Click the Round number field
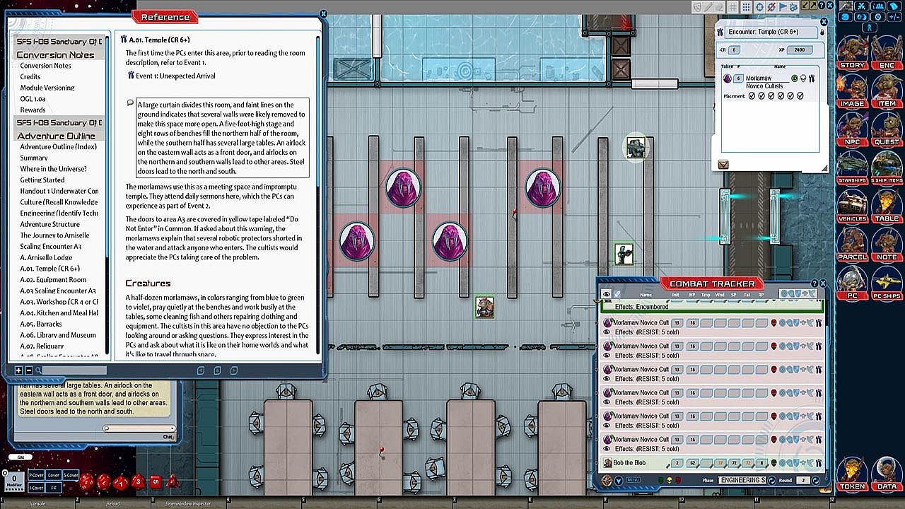The width and height of the screenshot is (905, 509). [802, 481]
